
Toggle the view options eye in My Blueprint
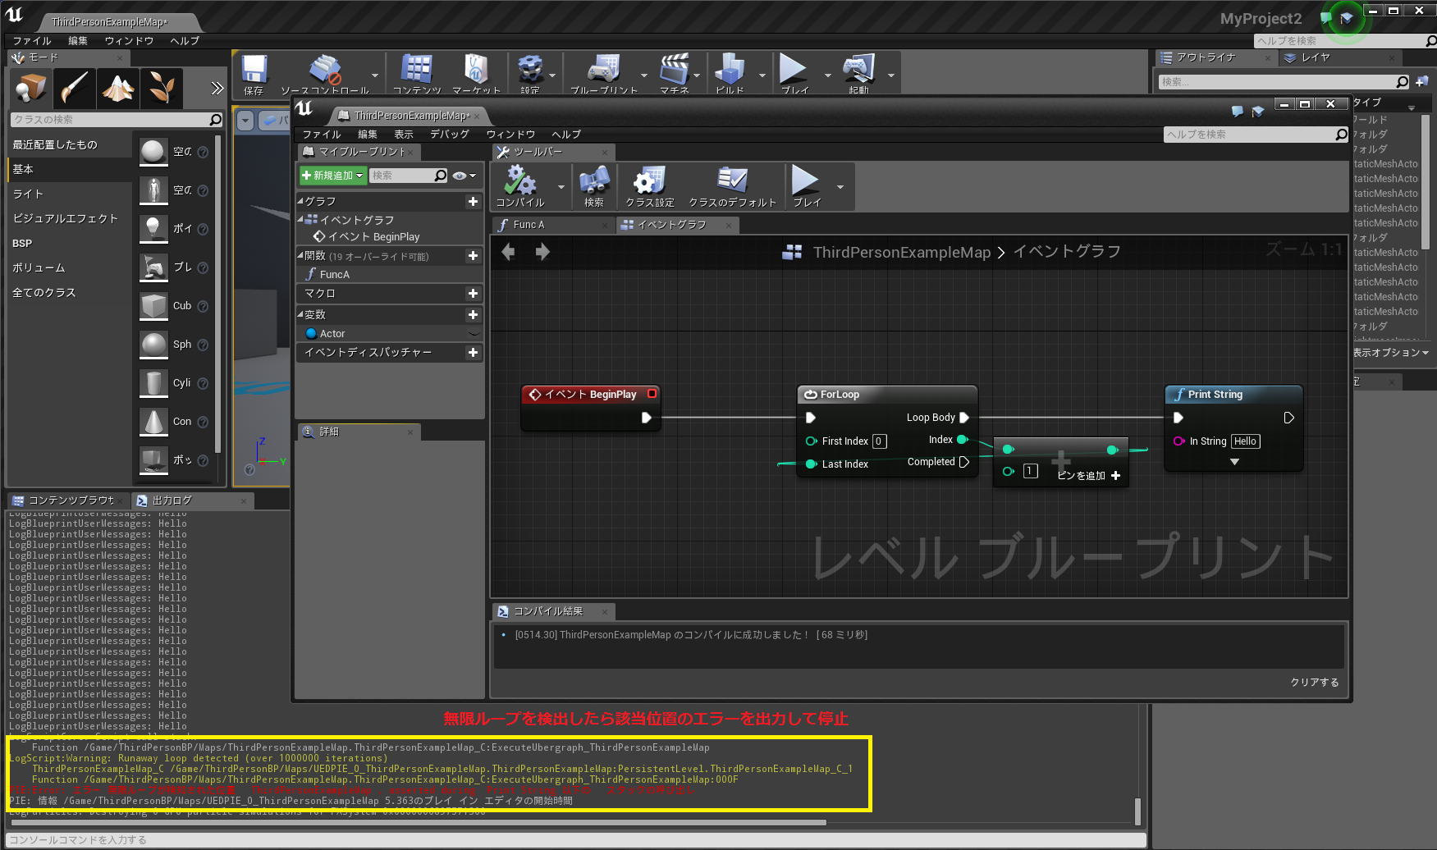464,176
